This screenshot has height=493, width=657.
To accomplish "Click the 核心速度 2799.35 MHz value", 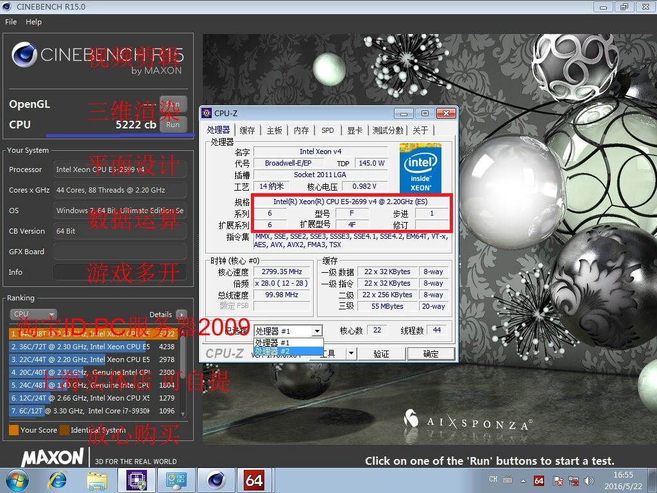I will tap(282, 272).
